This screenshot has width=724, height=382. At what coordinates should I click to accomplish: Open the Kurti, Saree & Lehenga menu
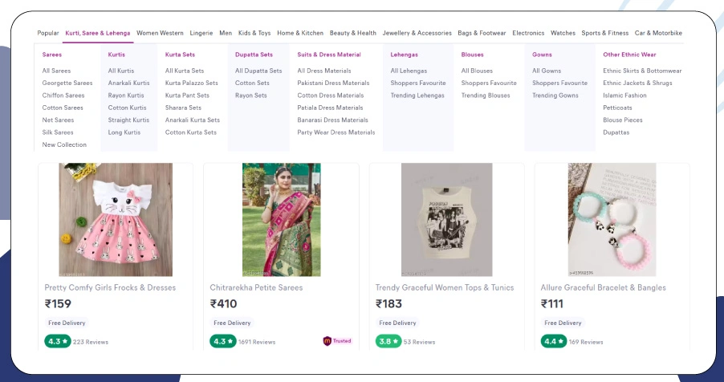98,33
